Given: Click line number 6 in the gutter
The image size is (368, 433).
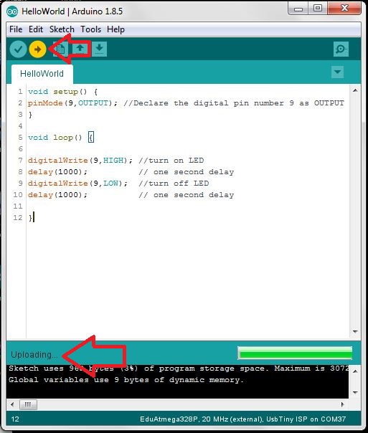Looking at the screenshot, I should 20,149.
